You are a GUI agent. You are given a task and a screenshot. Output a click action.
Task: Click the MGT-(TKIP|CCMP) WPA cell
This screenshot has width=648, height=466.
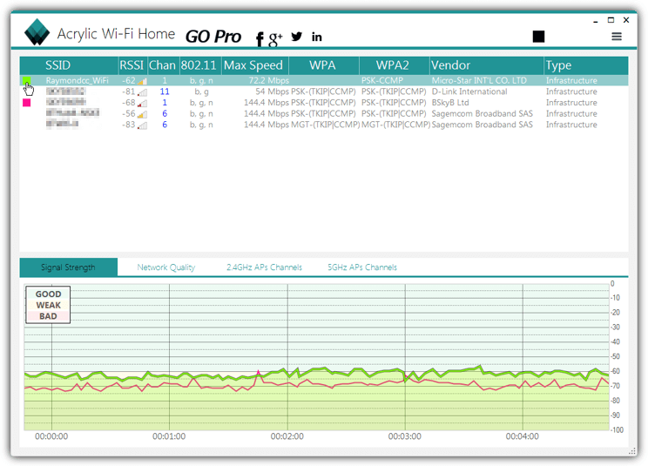coord(325,125)
